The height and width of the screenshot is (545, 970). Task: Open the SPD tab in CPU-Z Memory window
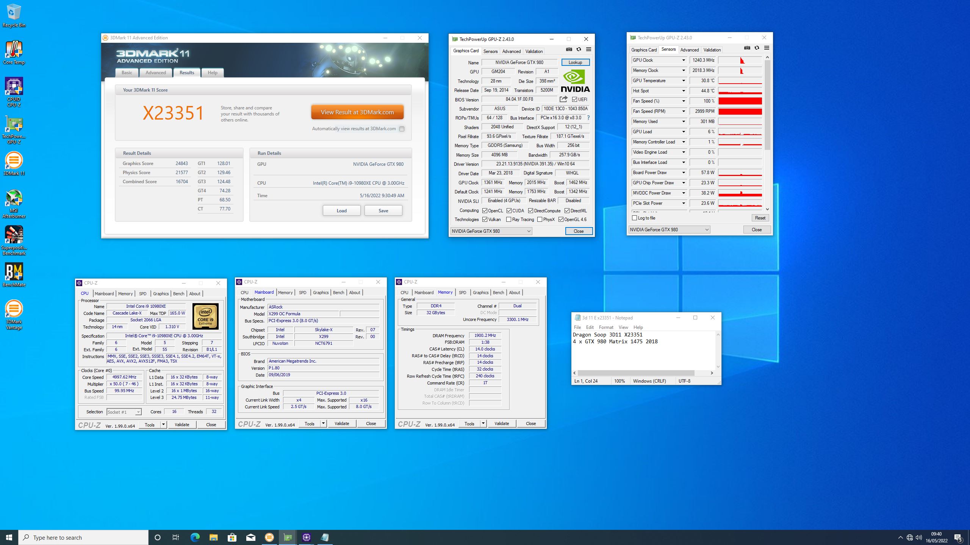pyautogui.click(x=462, y=292)
